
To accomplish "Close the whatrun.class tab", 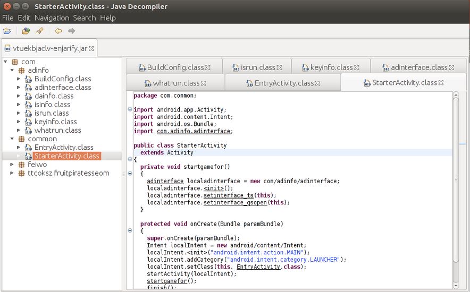I will pyautogui.click(x=204, y=83).
